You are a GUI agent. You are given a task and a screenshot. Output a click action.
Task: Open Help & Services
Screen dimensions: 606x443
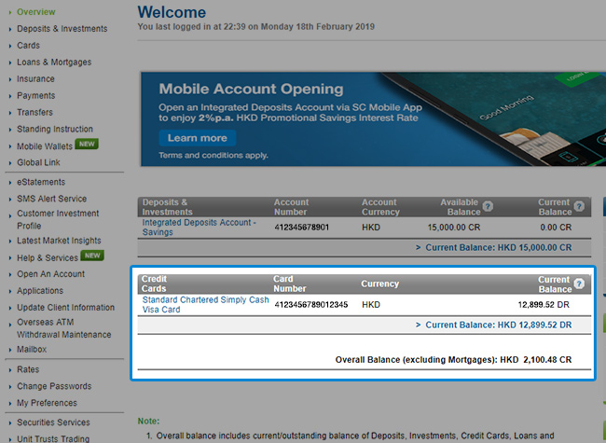48,257
